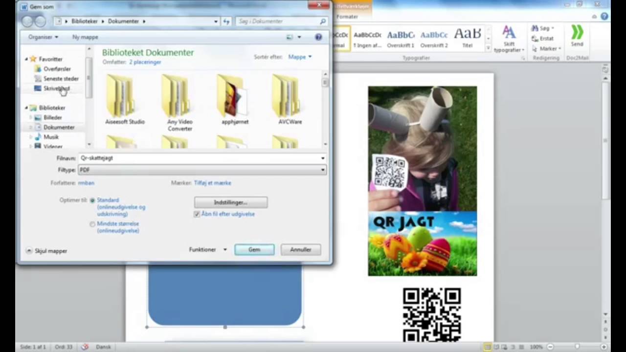Toggle Åbn fil efter udgivelse checkbox
Viewport: 626px width, 352px height.
(x=197, y=214)
